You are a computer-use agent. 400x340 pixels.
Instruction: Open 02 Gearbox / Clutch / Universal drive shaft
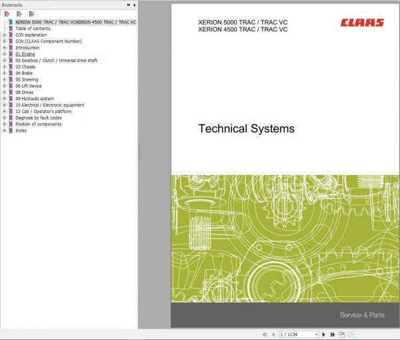click(x=57, y=60)
